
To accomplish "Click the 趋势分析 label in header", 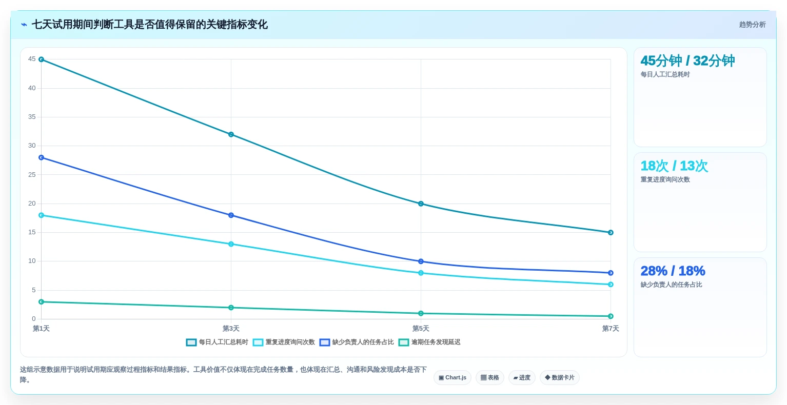I will coord(752,25).
